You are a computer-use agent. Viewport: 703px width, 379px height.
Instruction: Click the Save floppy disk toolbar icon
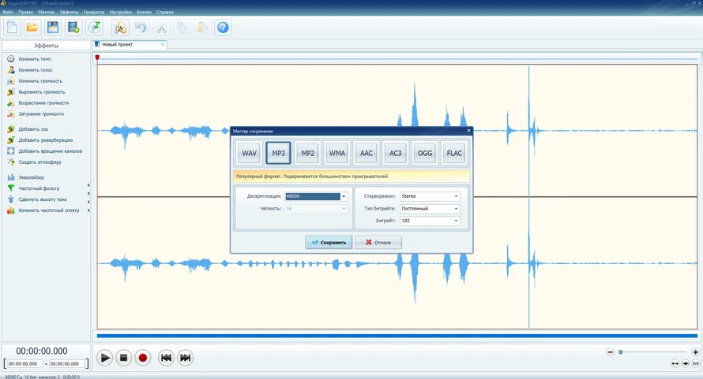pos(53,28)
